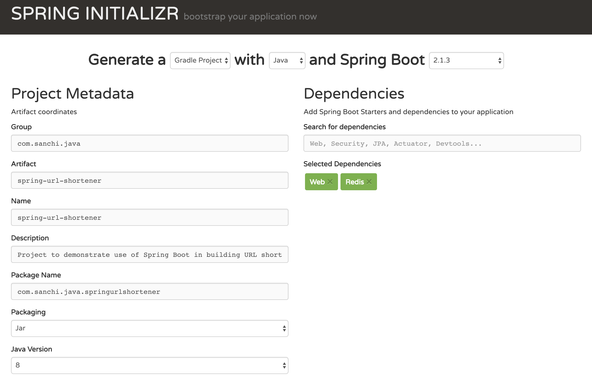592x379 pixels.
Task: Click the Group field com.sanchi.java
Action: (x=149, y=143)
